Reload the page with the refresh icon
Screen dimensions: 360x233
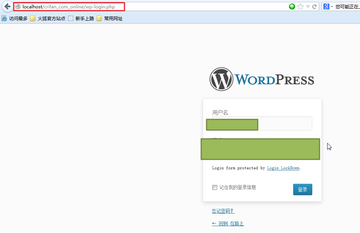pyautogui.click(x=314, y=6)
